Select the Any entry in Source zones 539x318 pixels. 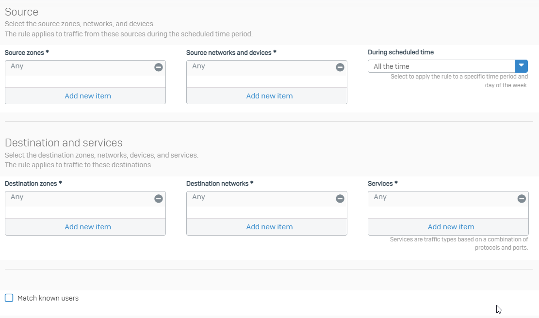(17, 66)
